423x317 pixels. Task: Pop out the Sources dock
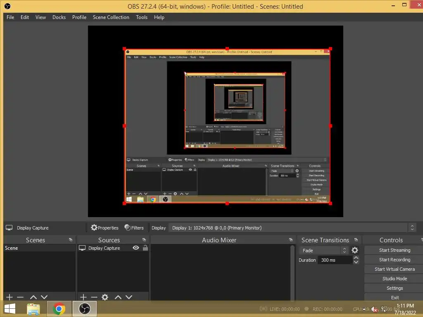point(144,240)
